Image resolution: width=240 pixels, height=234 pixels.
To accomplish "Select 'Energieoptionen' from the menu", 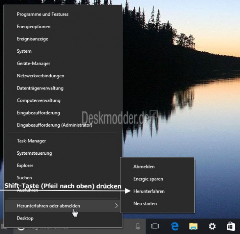I will [x=34, y=27].
